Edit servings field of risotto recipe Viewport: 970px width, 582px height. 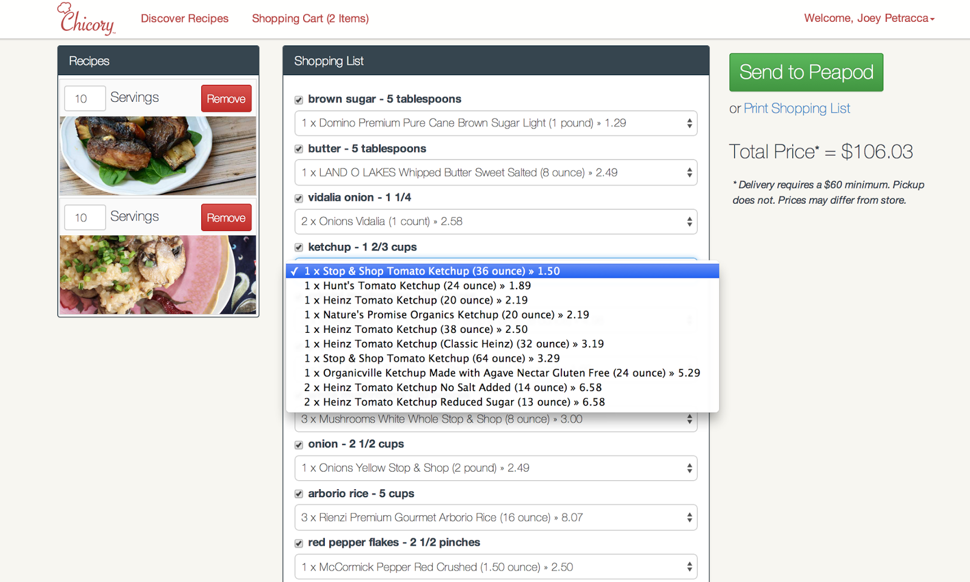click(x=85, y=217)
